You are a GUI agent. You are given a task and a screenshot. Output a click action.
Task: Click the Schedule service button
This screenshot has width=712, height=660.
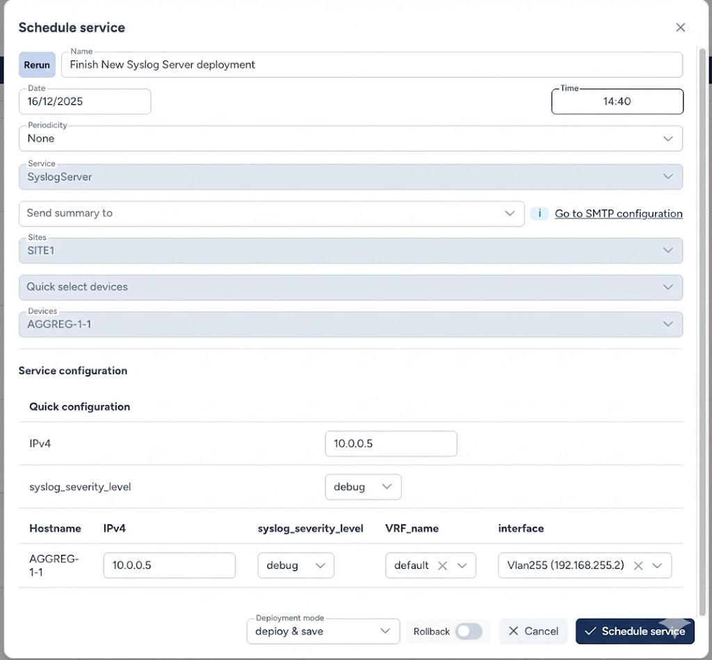[636, 631]
